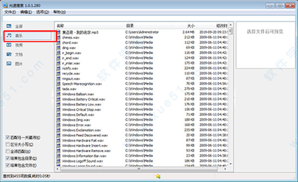Click the star icon in status bar

[158, 177]
